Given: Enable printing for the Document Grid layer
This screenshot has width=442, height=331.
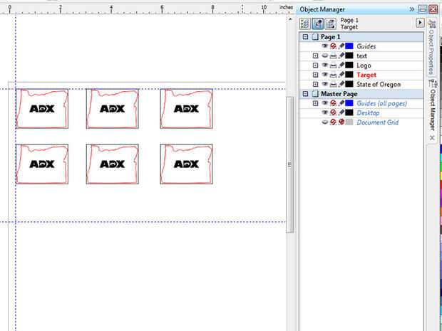Looking at the screenshot, I should coord(333,122).
